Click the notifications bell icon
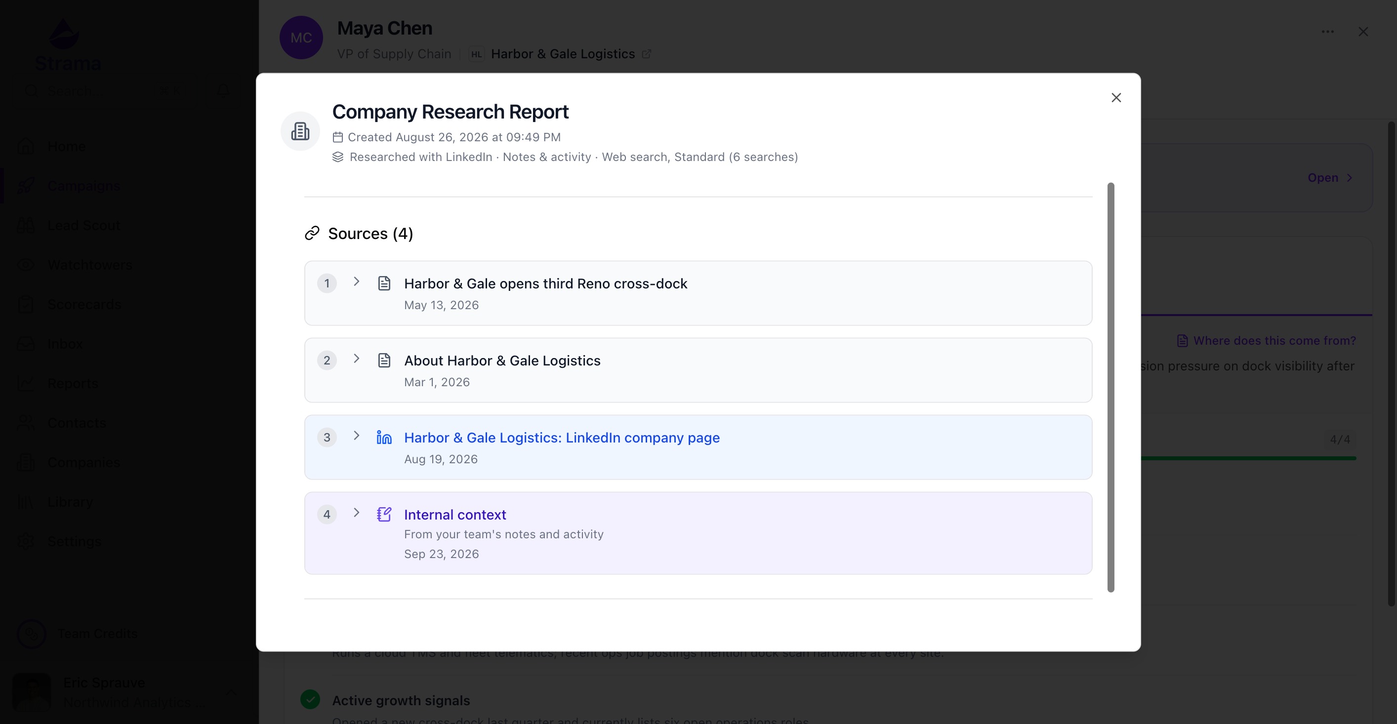 tap(223, 90)
